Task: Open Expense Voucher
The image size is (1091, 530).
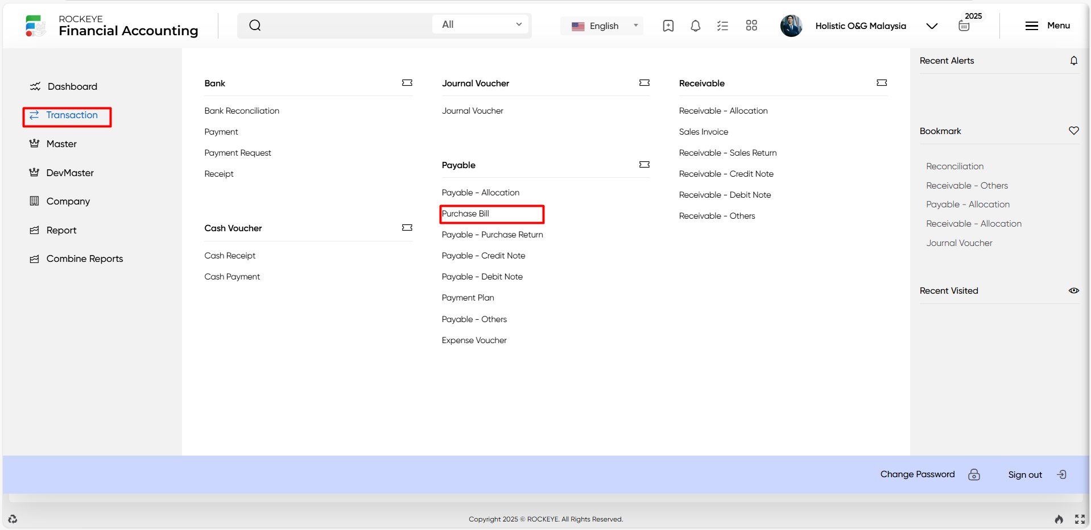Action: tap(474, 340)
